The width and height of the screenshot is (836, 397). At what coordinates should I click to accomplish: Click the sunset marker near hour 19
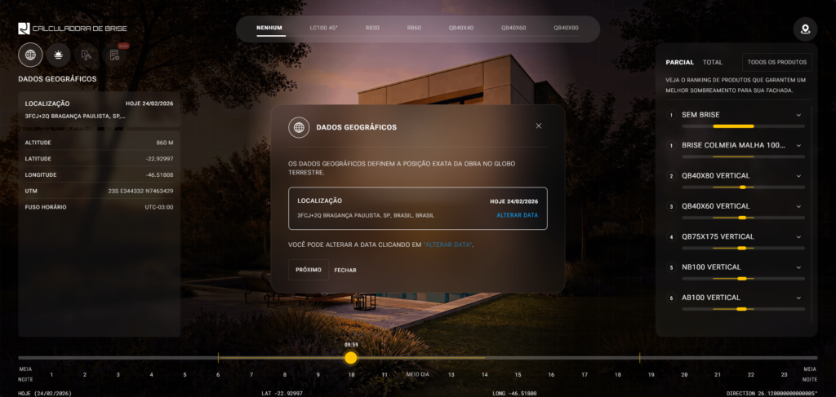[x=639, y=358]
